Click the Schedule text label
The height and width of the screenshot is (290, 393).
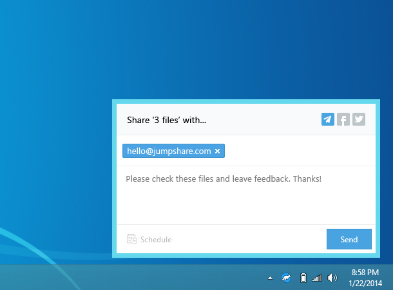[x=156, y=240]
